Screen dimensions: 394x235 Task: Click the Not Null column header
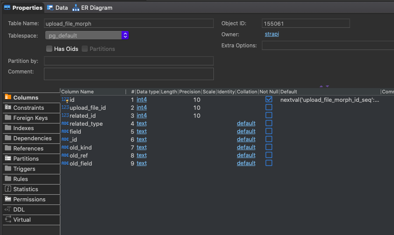(x=268, y=92)
